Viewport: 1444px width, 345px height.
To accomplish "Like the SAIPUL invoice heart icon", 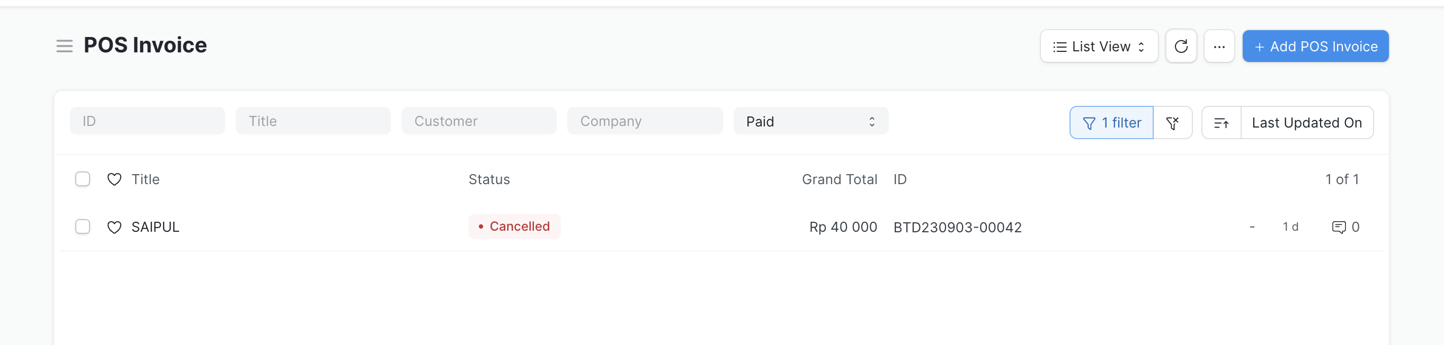I will 114,227.
